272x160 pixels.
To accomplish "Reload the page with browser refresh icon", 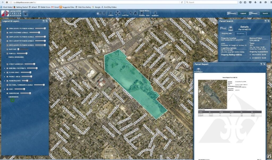I will [182, 2].
